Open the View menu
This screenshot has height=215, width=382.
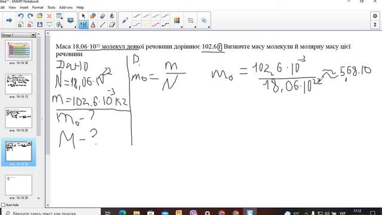[12, 8]
